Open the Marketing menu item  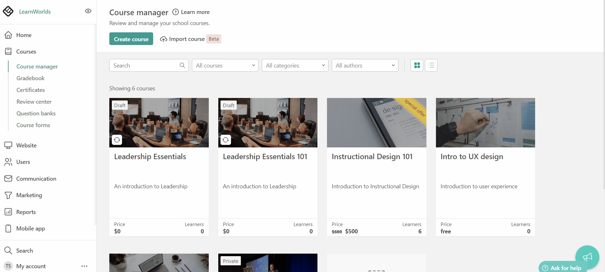coord(29,195)
